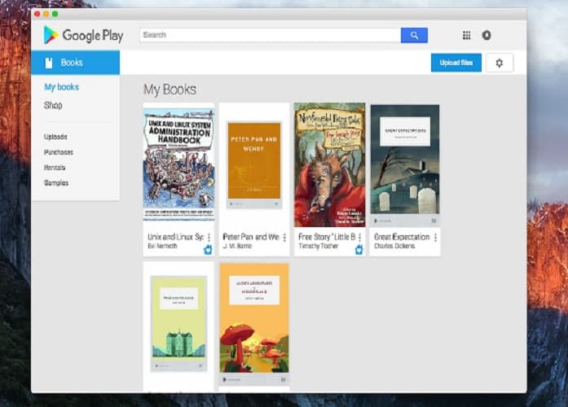Open Shop in the sidebar

click(x=53, y=105)
